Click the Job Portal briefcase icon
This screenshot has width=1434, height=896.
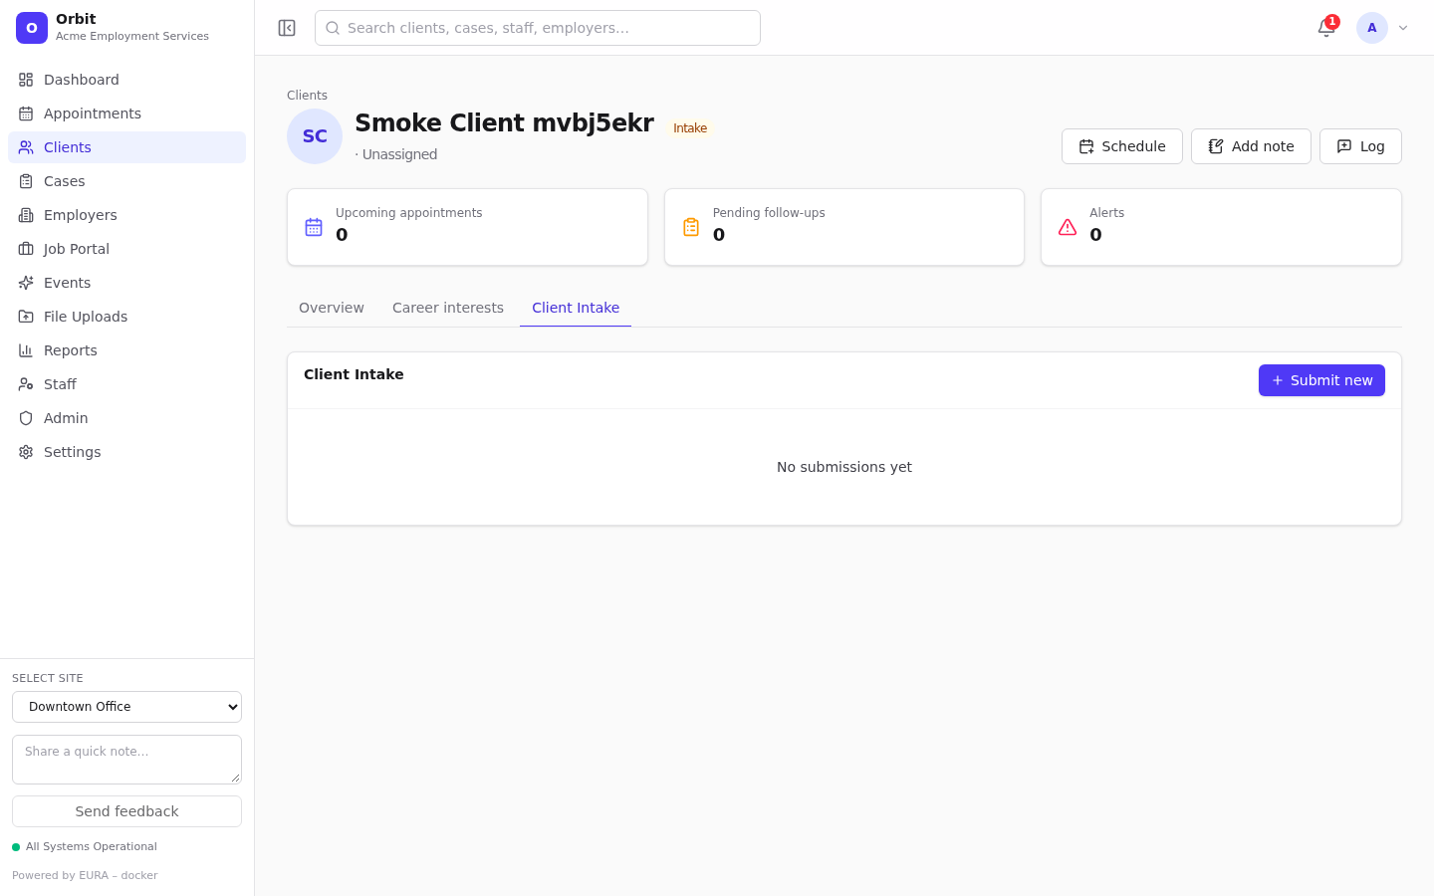26,249
